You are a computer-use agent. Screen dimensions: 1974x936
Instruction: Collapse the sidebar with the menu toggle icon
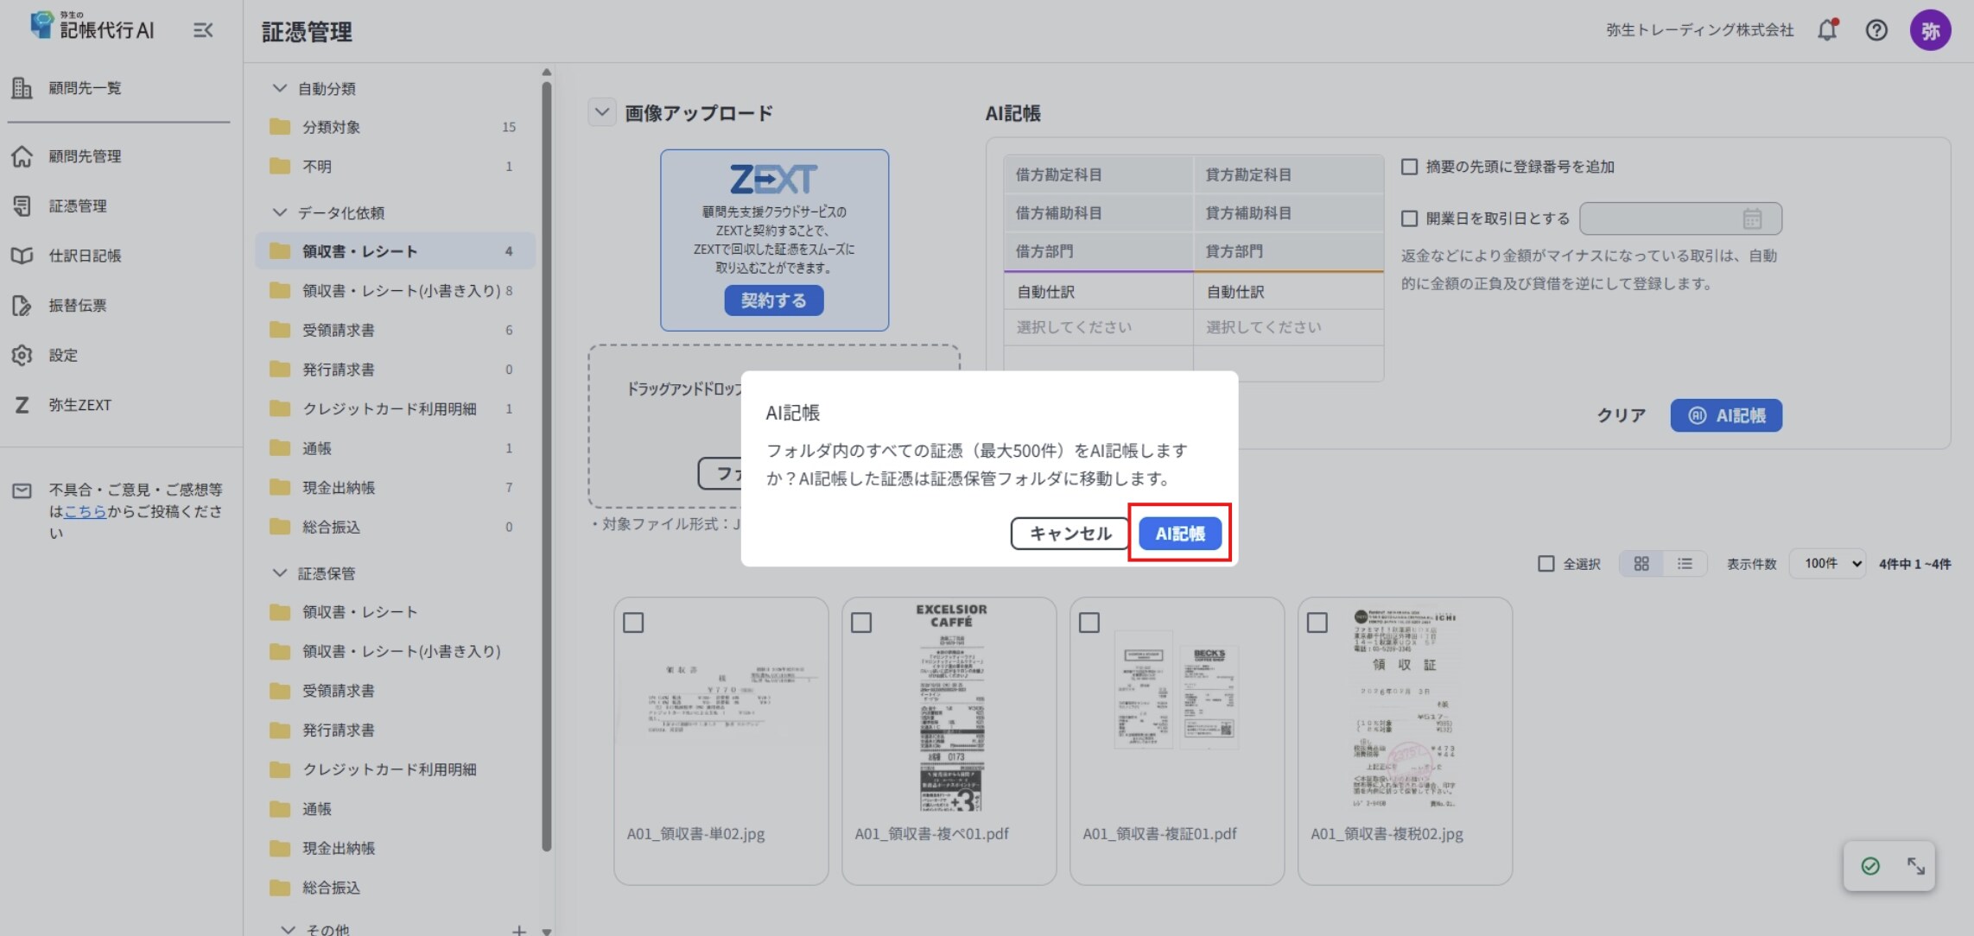point(203,31)
